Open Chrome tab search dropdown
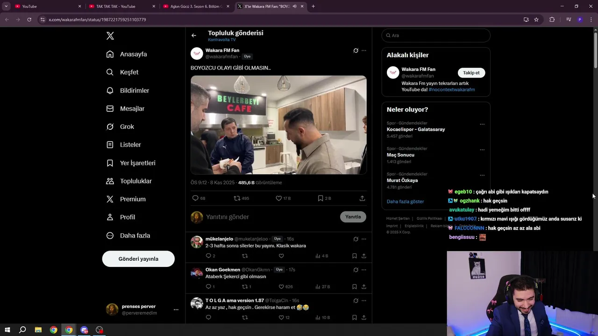This screenshot has height=336, width=598. point(6,6)
